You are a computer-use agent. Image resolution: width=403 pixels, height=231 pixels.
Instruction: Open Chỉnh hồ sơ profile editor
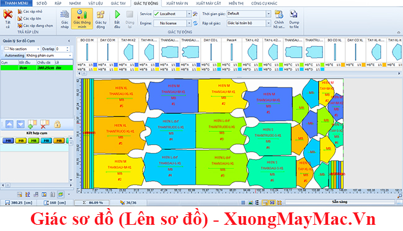tap(279, 19)
